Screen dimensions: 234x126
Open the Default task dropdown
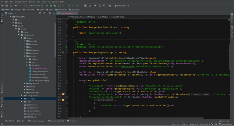pos(122,5)
